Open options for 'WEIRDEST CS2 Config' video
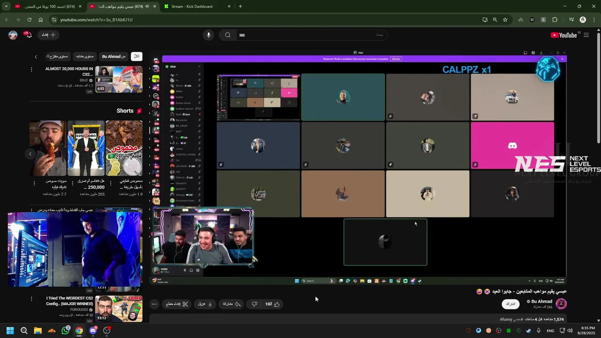Viewport: 601px width, 338px height. coord(31,299)
